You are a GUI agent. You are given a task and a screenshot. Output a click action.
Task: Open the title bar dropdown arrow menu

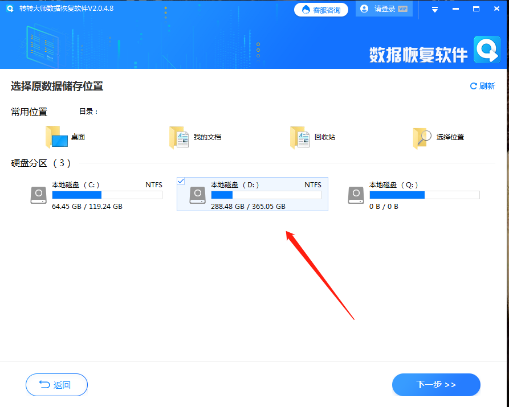(434, 9)
